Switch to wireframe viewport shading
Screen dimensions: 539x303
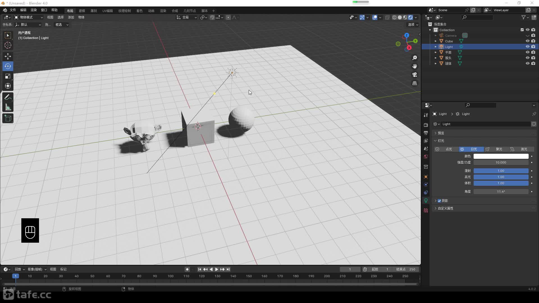pyautogui.click(x=394, y=17)
